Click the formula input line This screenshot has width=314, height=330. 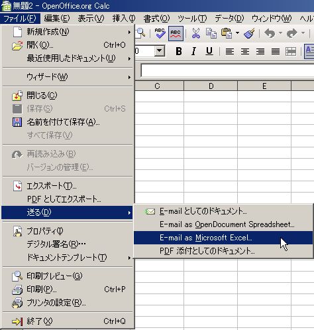pos(227,70)
